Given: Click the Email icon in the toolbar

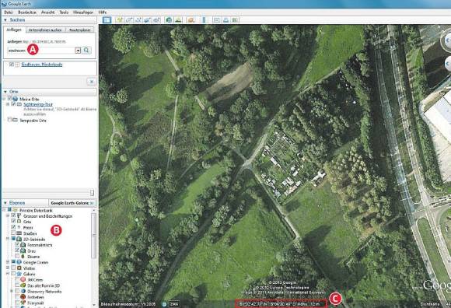Looking at the screenshot, I should tap(217, 20).
